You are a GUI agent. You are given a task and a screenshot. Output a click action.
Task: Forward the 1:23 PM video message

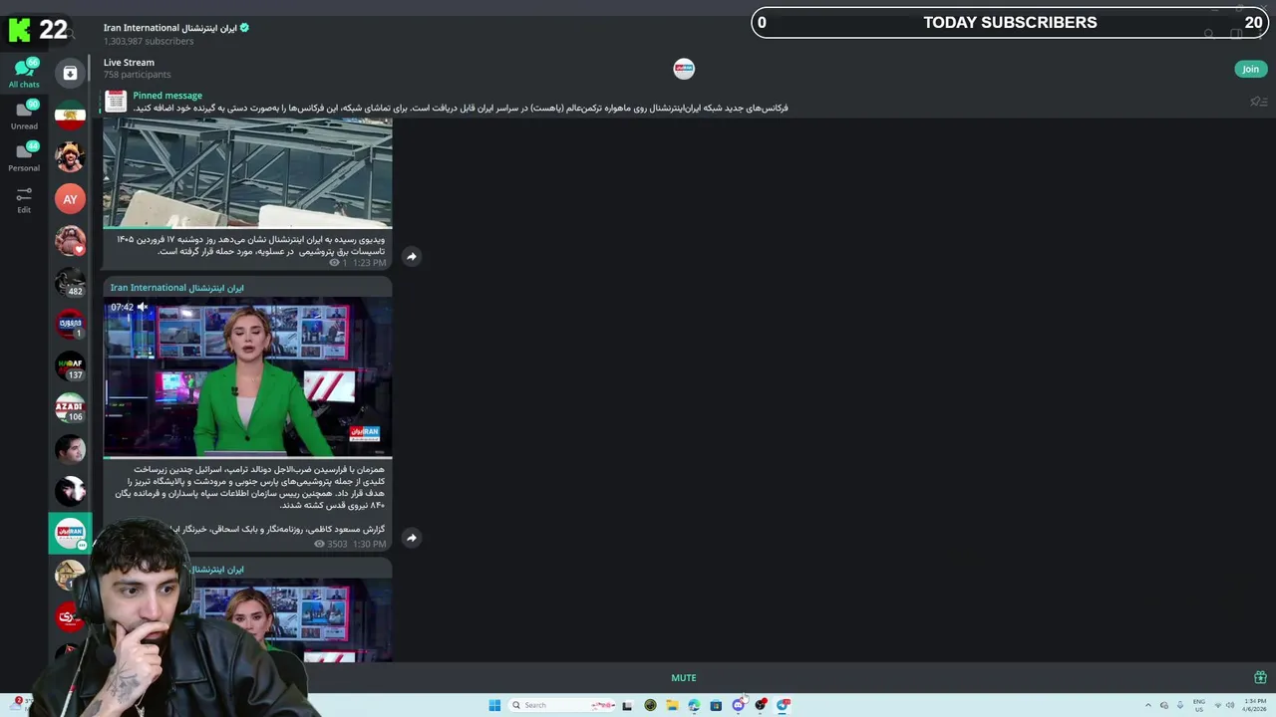411,256
